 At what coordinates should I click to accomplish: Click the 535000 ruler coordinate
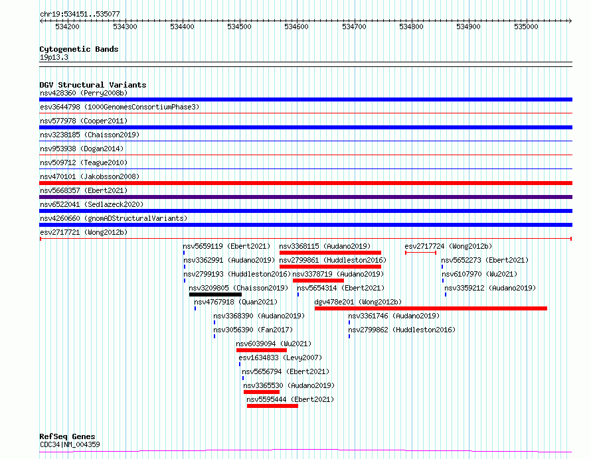pos(526,27)
